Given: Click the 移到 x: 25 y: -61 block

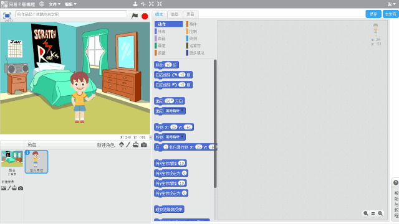Looking at the screenshot, I should [x=174, y=127].
